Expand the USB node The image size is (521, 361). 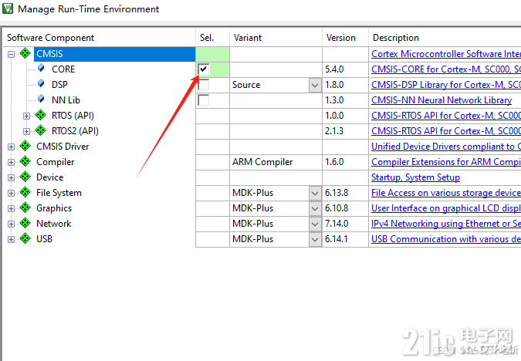point(11,239)
